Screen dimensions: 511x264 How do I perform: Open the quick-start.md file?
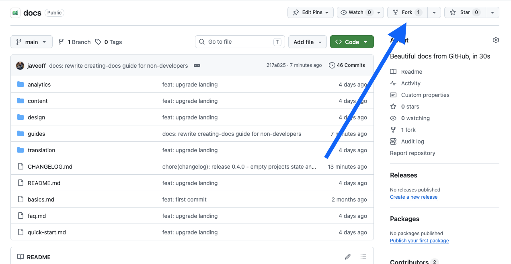(x=47, y=232)
